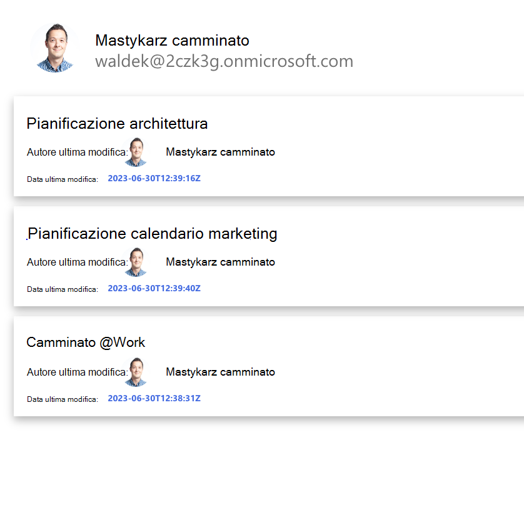The image size is (524, 505).
Task: Click the large profile photo at the top
Action: [54, 48]
